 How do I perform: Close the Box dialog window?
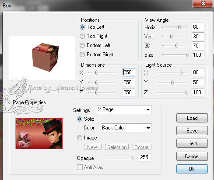click(203, 3)
